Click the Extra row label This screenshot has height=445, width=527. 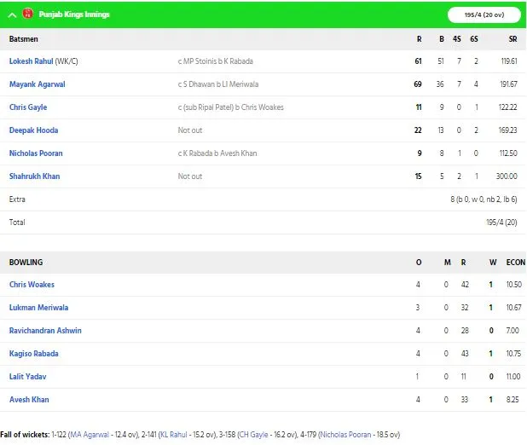17,199
